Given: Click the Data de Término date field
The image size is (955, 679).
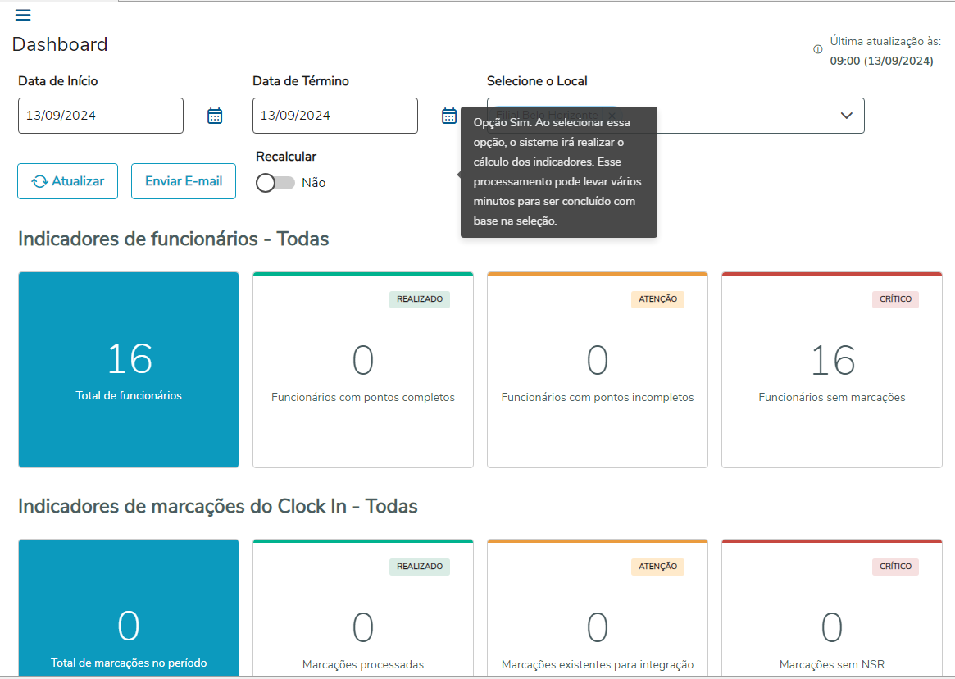Looking at the screenshot, I should coord(335,116).
